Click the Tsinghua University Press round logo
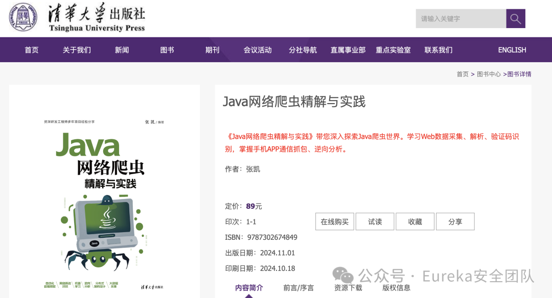 click(x=23, y=17)
